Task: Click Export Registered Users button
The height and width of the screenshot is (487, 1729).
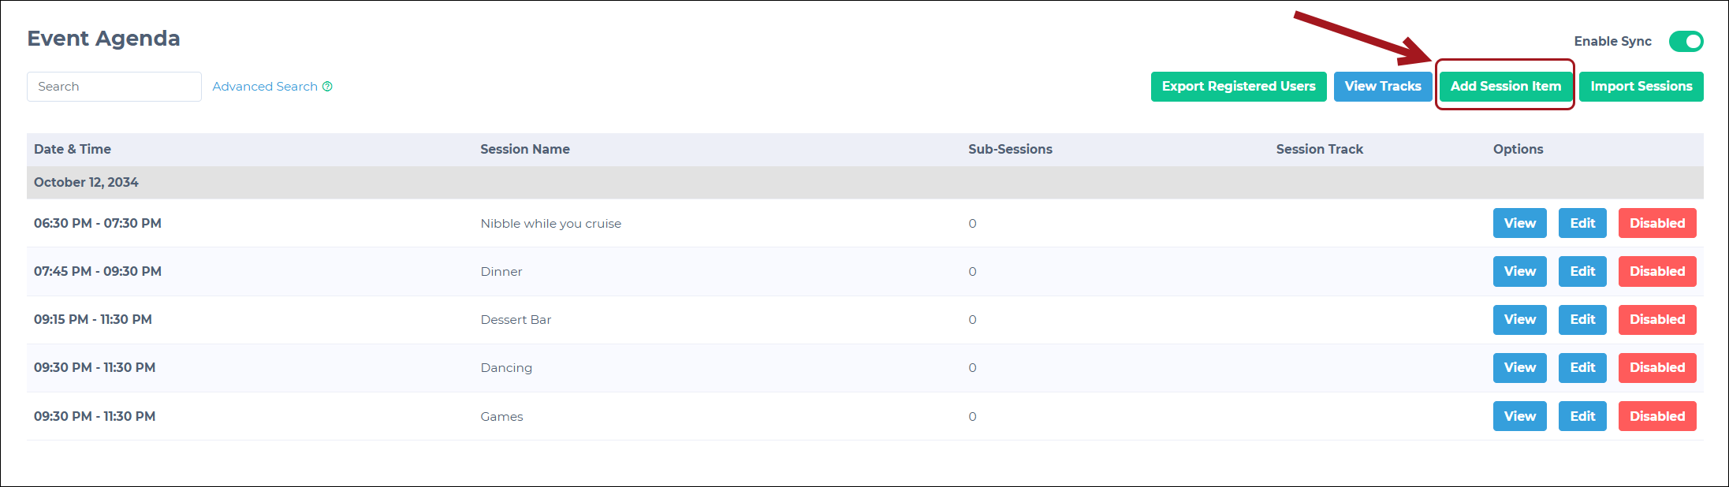Action: coord(1239,87)
